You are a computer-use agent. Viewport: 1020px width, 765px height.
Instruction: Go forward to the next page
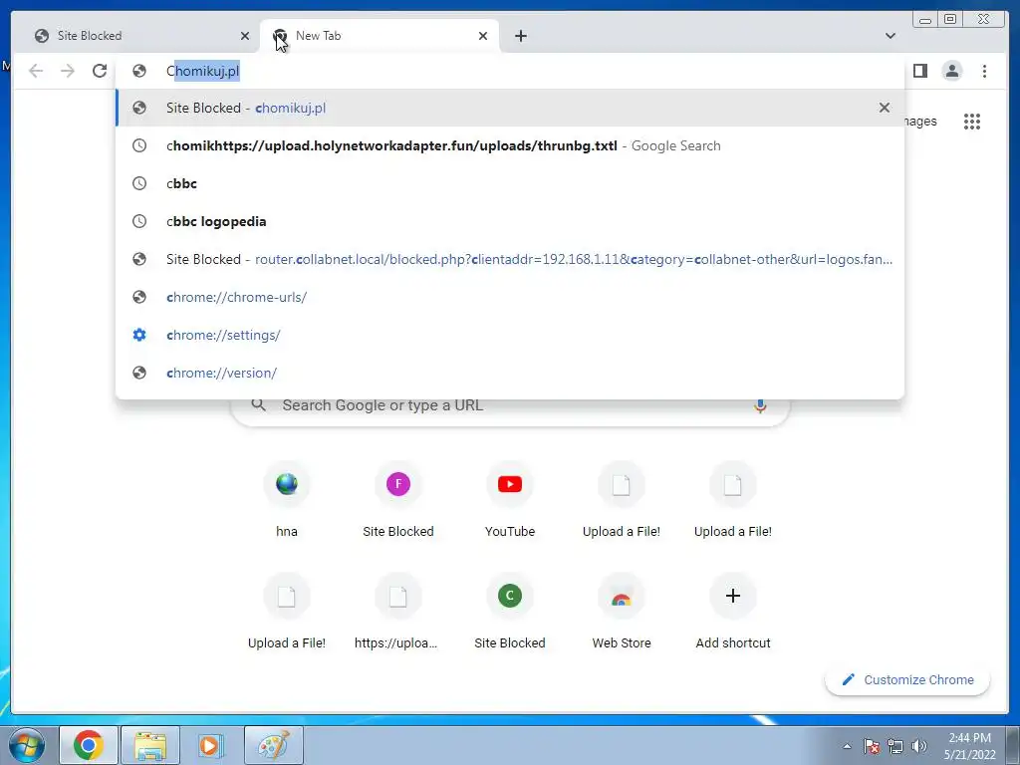pyautogui.click(x=68, y=71)
